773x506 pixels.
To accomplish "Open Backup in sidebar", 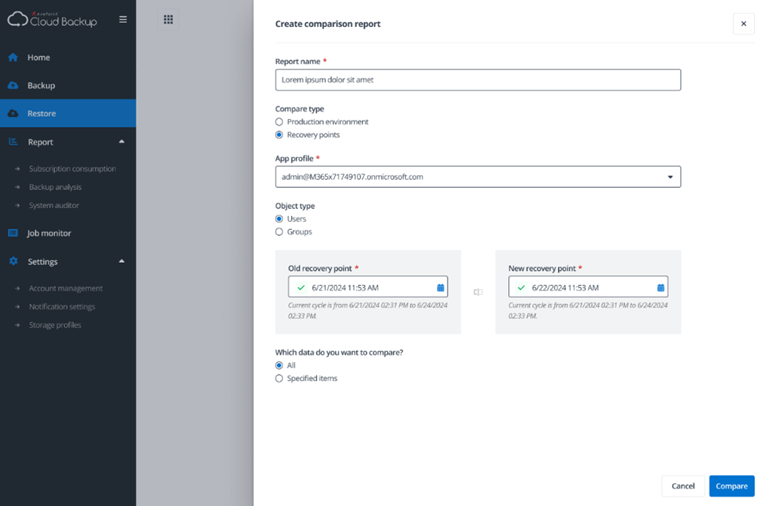I will pyautogui.click(x=68, y=85).
